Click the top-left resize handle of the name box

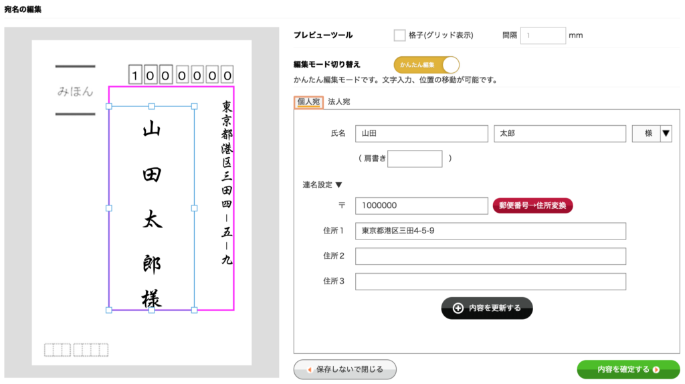109,106
